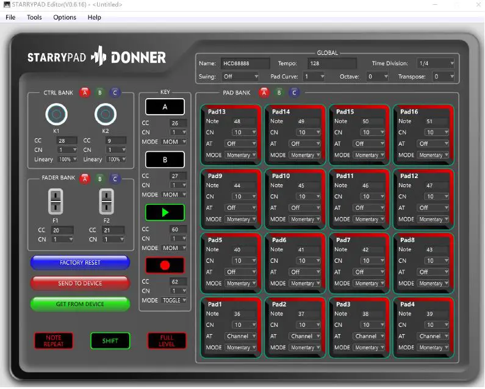Click the red record key button
Viewport: 485px width, 389px height.
[x=165, y=265]
